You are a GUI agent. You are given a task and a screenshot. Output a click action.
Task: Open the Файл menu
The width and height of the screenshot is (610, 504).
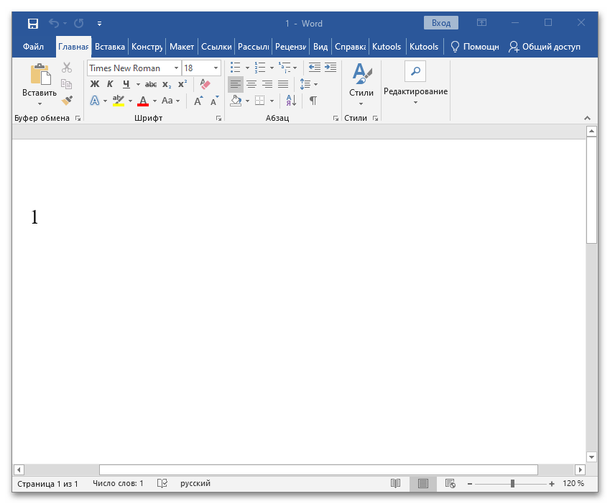click(33, 47)
